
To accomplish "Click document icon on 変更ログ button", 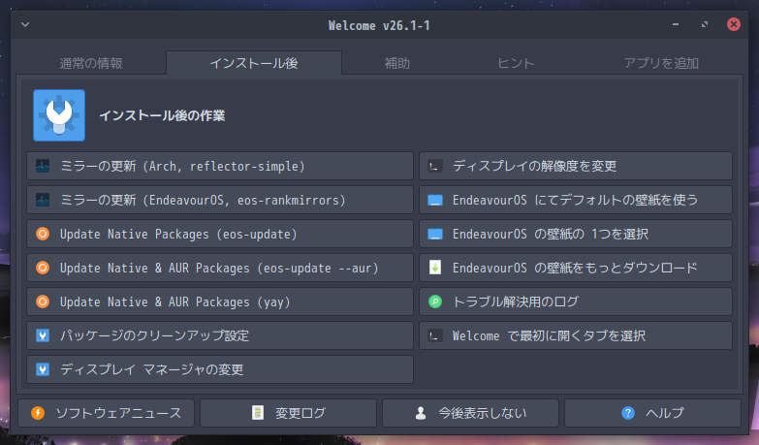I will [x=258, y=413].
